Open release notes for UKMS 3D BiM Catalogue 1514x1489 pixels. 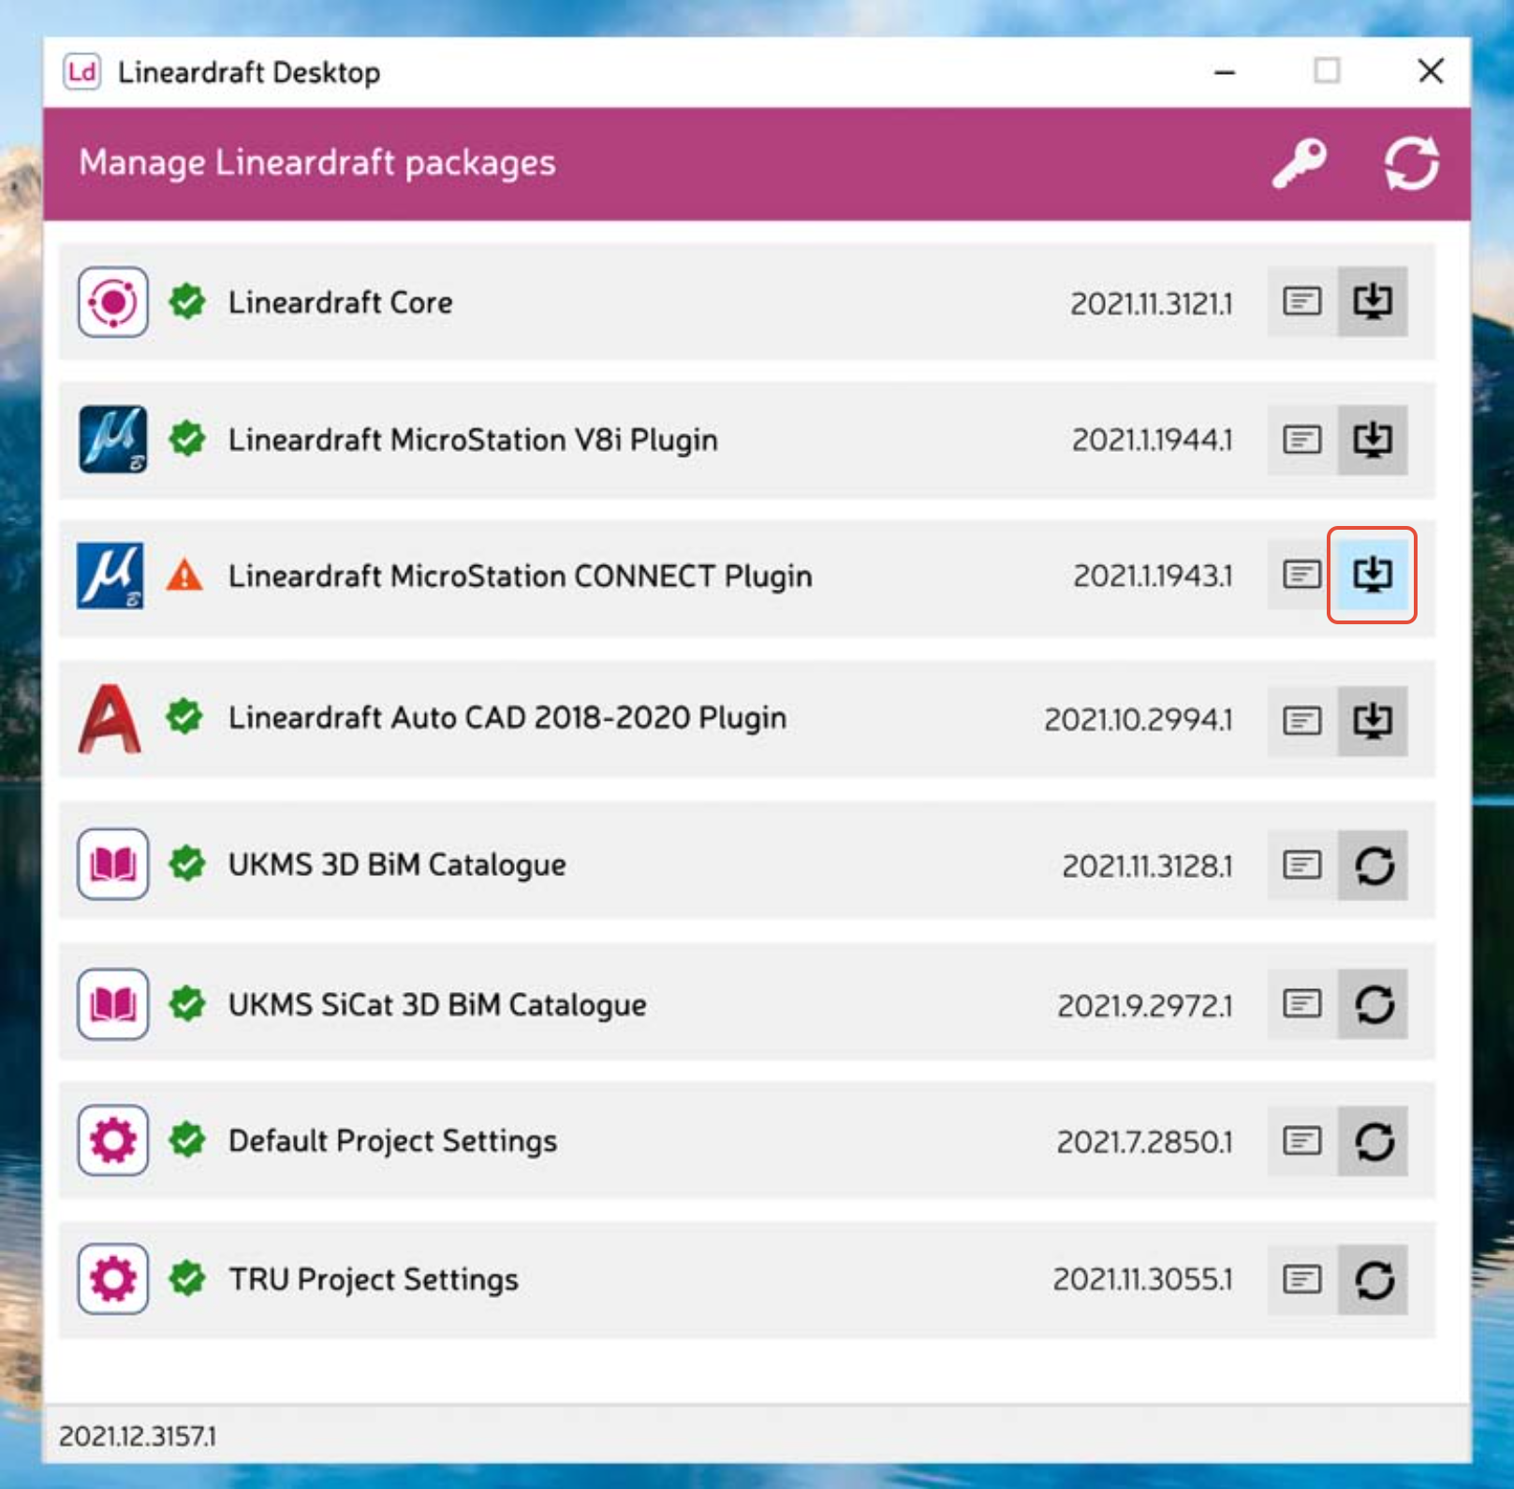(x=1302, y=865)
